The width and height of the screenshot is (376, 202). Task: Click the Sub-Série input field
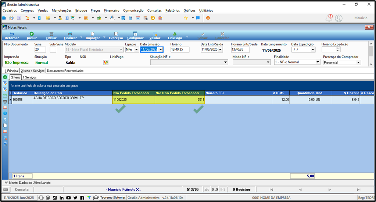(x=53, y=49)
